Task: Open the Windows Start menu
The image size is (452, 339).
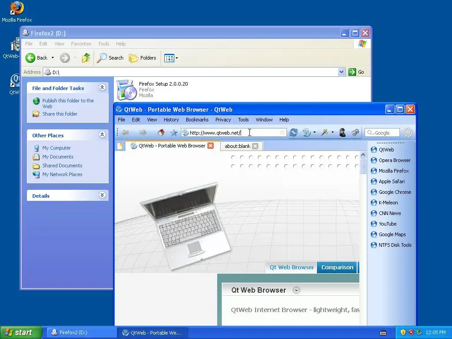Action: (x=21, y=333)
